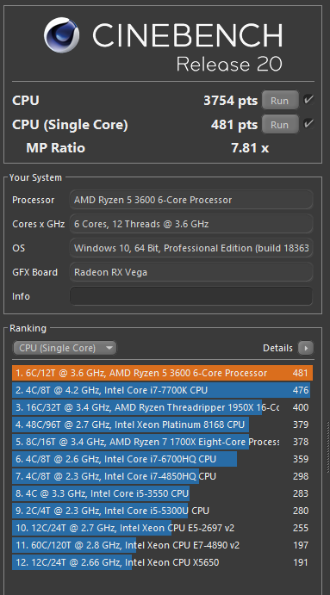Select ranking row Intel Core i7-7700K
This screenshot has height=595, width=330.
click(163, 390)
